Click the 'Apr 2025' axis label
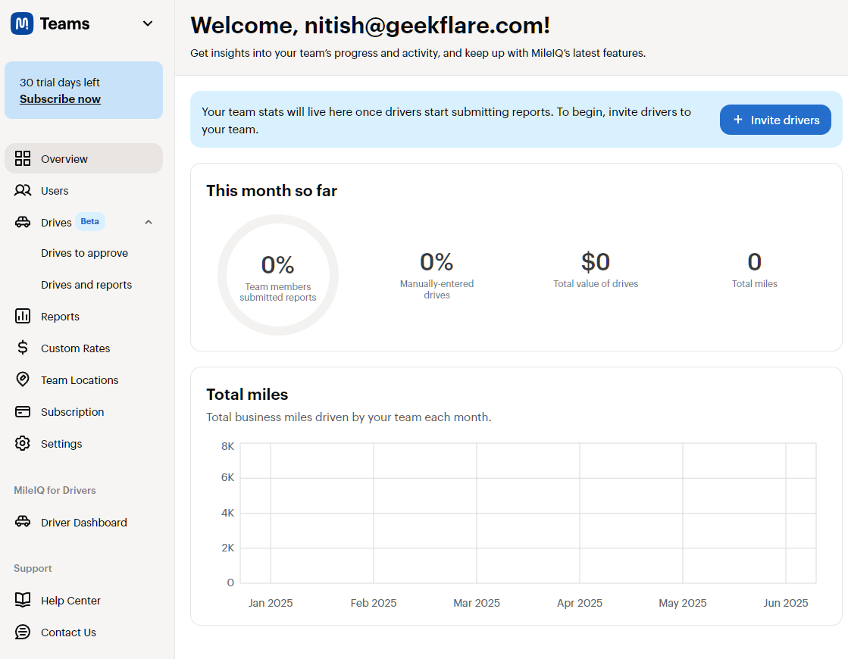 (580, 603)
